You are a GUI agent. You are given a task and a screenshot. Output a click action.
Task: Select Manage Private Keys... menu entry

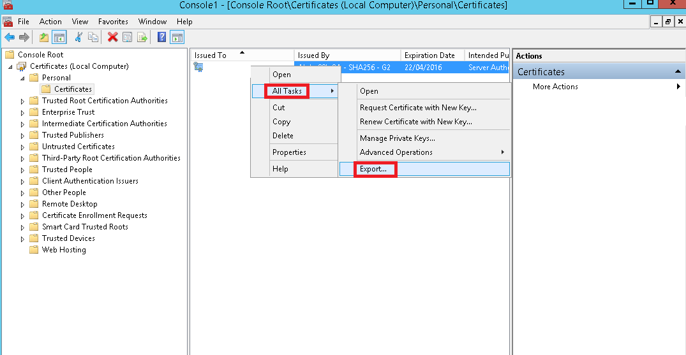(x=397, y=138)
